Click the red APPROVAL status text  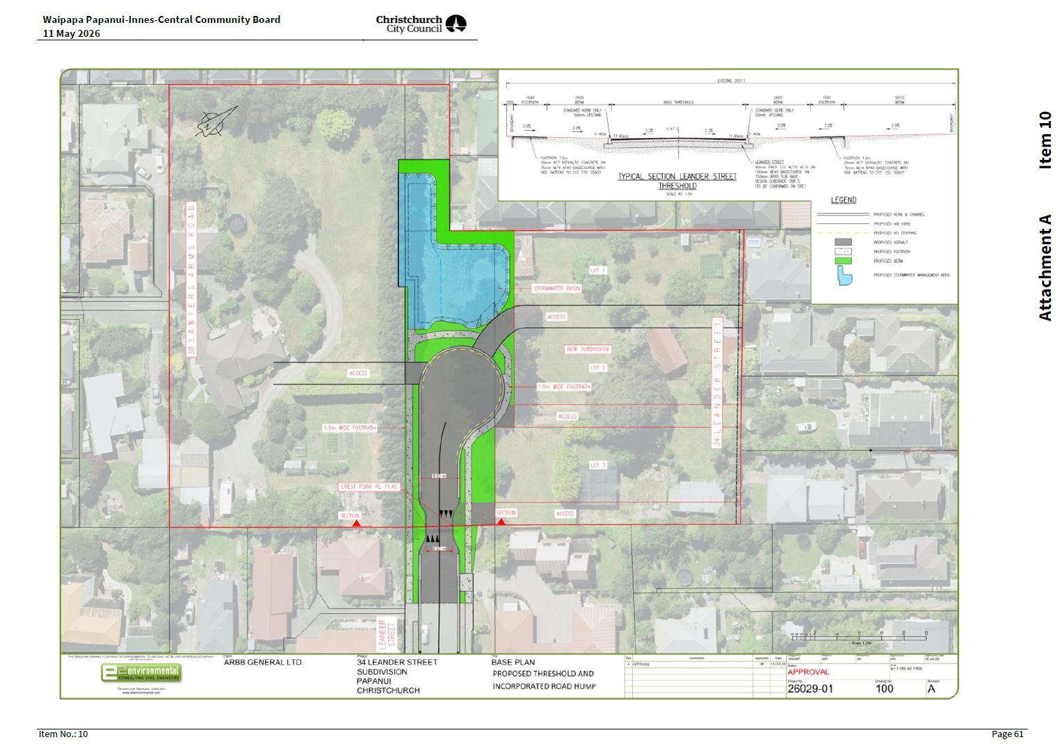coord(808,672)
